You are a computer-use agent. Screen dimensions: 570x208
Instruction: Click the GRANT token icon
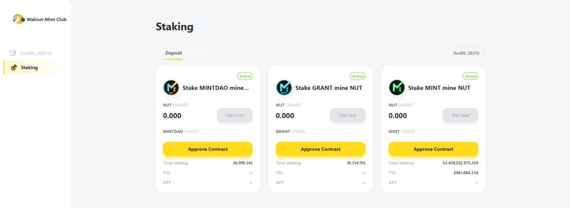coord(284,88)
